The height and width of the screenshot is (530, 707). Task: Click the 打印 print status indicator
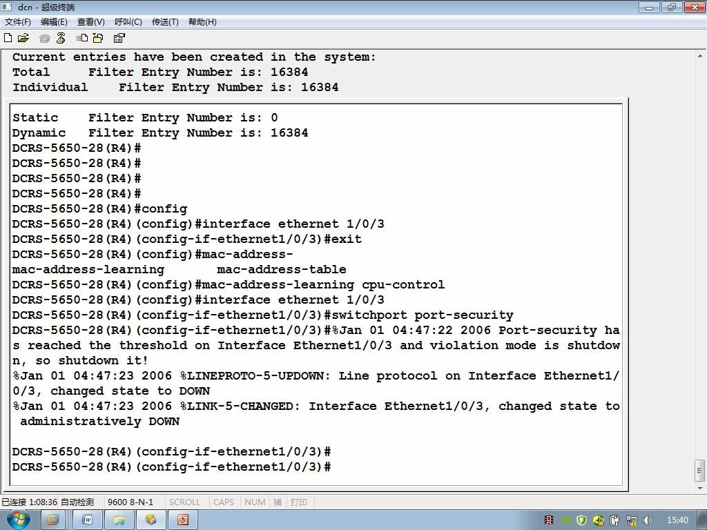(x=298, y=502)
